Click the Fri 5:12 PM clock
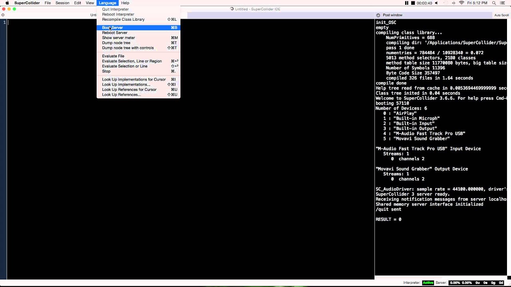The height and width of the screenshot is (287, 511). 477,3
